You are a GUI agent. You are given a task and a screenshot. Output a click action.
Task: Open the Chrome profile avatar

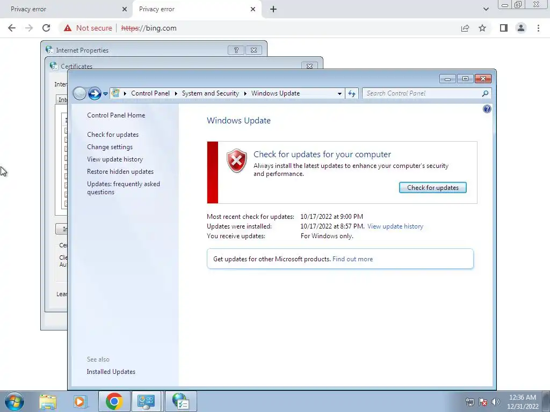(521, 28)
